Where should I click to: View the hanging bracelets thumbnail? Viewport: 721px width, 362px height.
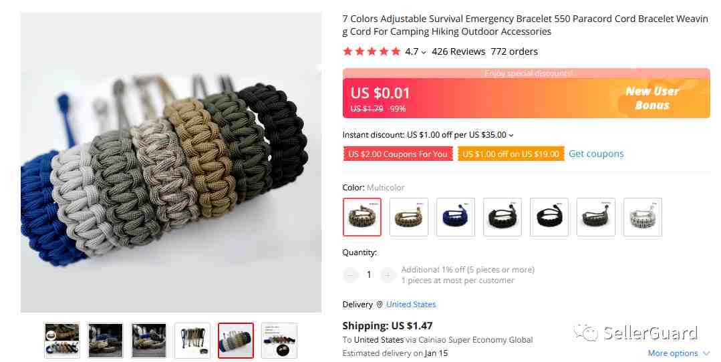[192, 341]
